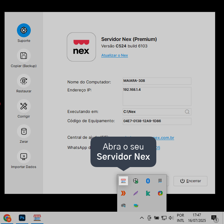Click the Copiar (Backup) floppy disk icon
This screenshot has height=224, width=224.
[x=24, y=56]
